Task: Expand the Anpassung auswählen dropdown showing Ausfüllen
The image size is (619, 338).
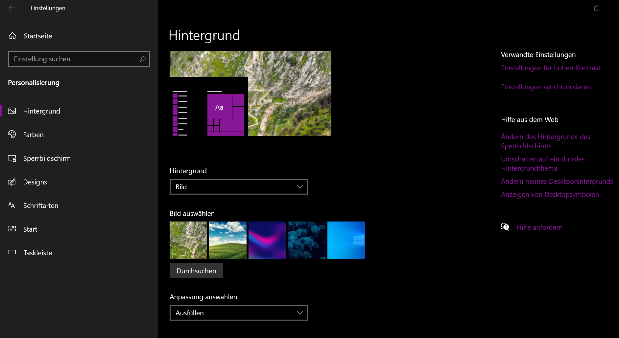Action: tap(239, 313)
